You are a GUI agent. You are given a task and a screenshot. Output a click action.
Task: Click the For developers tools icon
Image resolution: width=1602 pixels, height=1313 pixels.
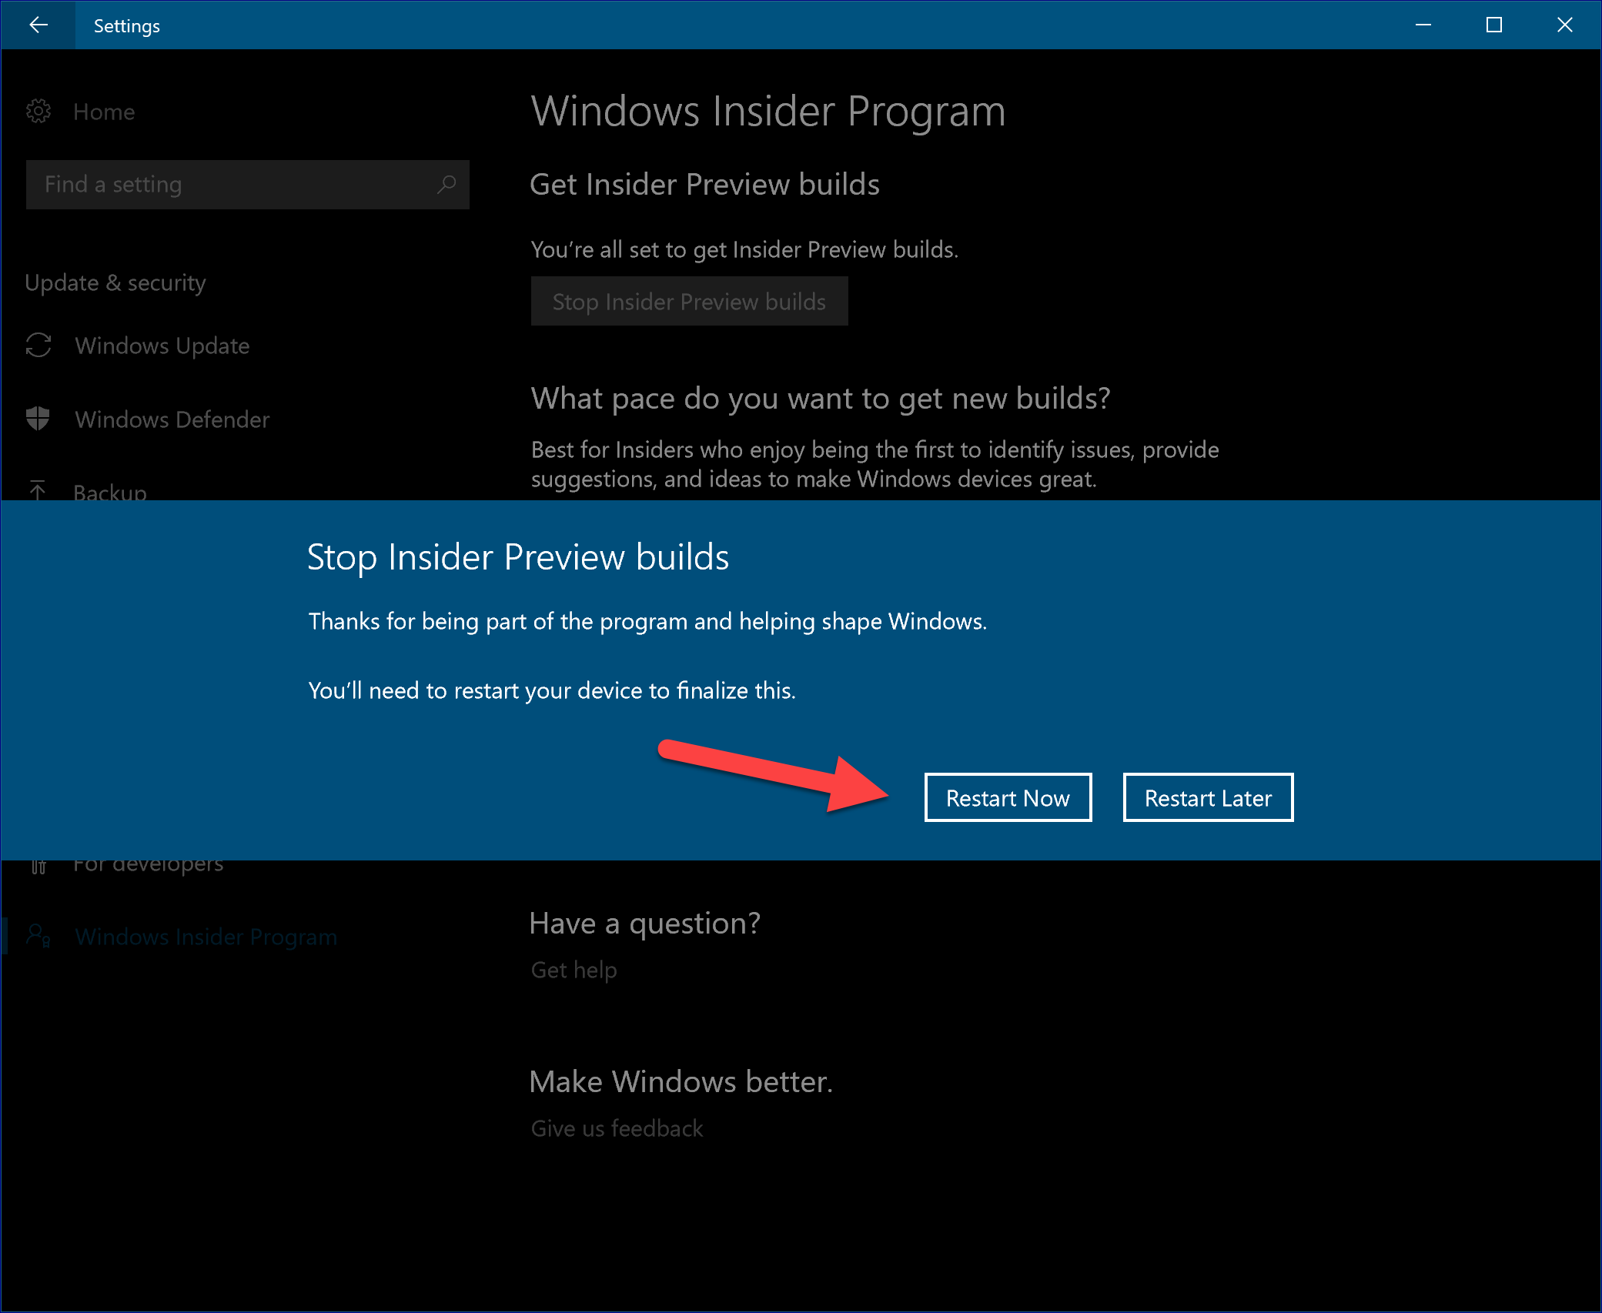point(38,866)
